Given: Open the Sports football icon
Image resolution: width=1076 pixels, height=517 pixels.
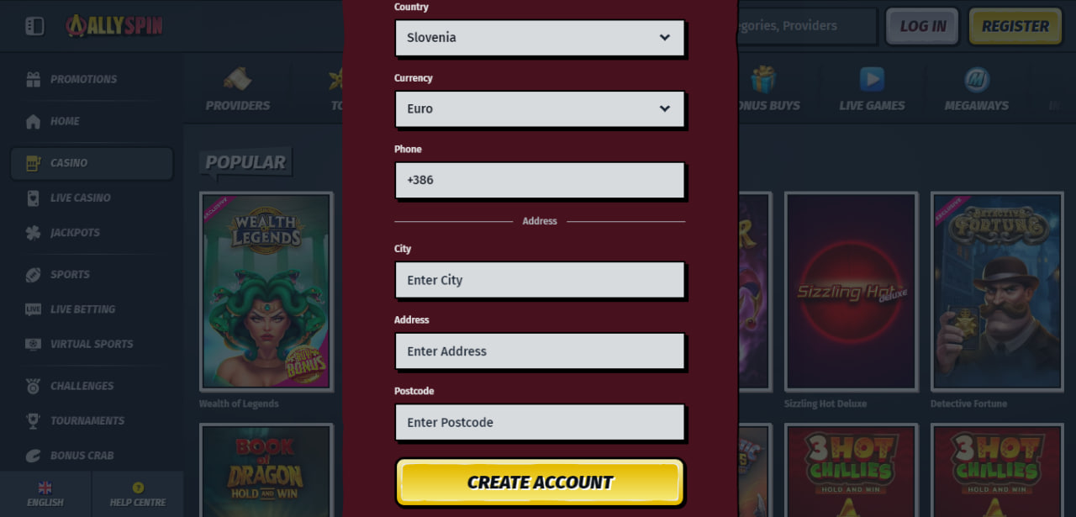Looking at the screenshot, I should point(33,274).
